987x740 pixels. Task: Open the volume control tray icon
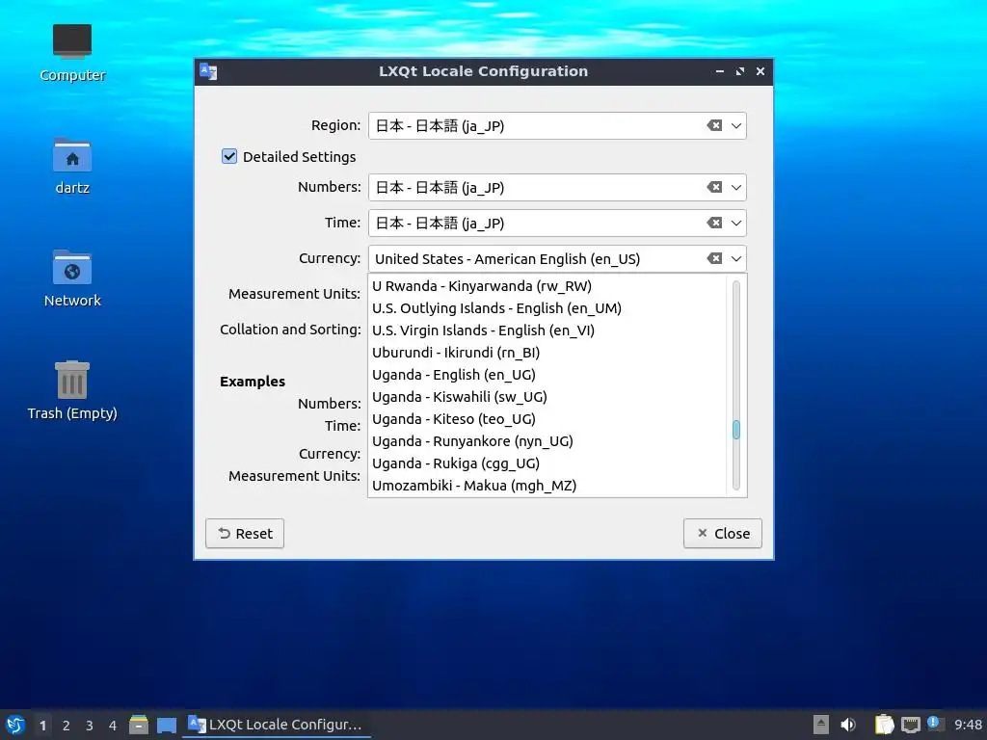(x=848, y=725)
